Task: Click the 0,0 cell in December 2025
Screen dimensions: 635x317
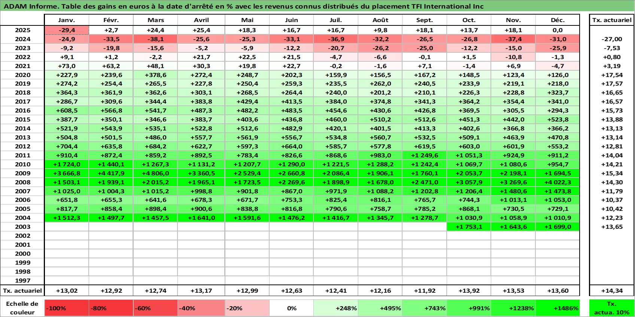Action: pos(557,30)
